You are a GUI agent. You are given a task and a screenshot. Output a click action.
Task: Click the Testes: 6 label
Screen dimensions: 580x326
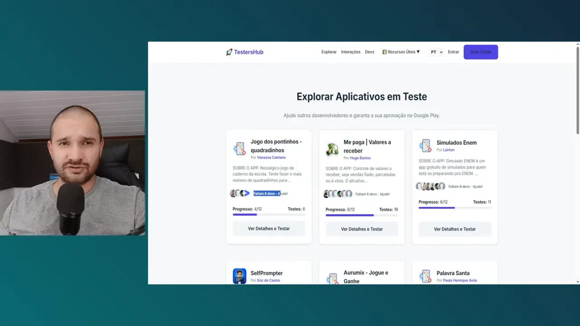(296, 209)
